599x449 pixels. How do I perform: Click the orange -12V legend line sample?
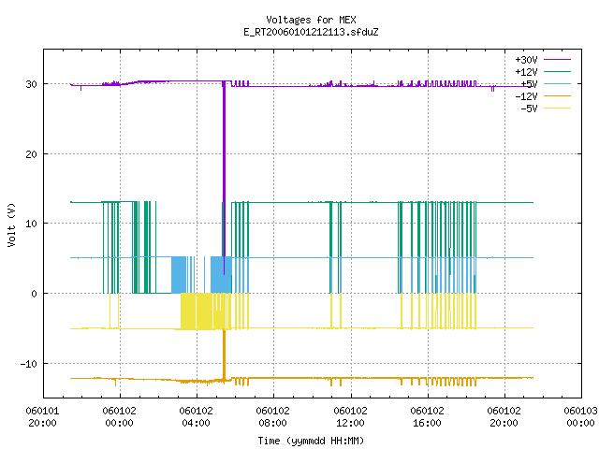coord(557,95)
